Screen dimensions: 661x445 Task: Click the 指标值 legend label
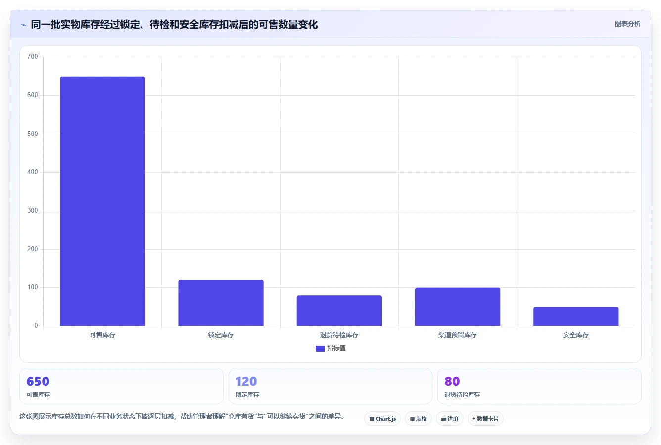[336, 348]
